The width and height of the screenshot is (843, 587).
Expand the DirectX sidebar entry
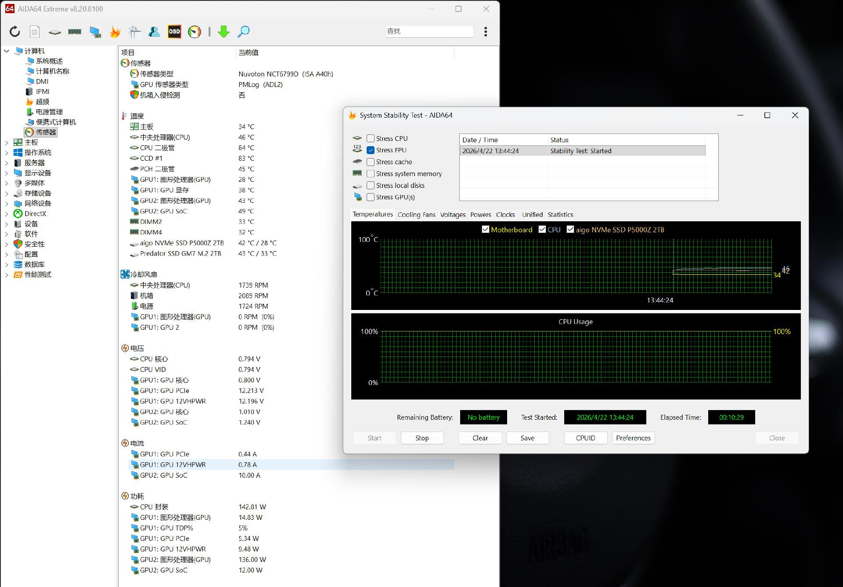(6, 213)
